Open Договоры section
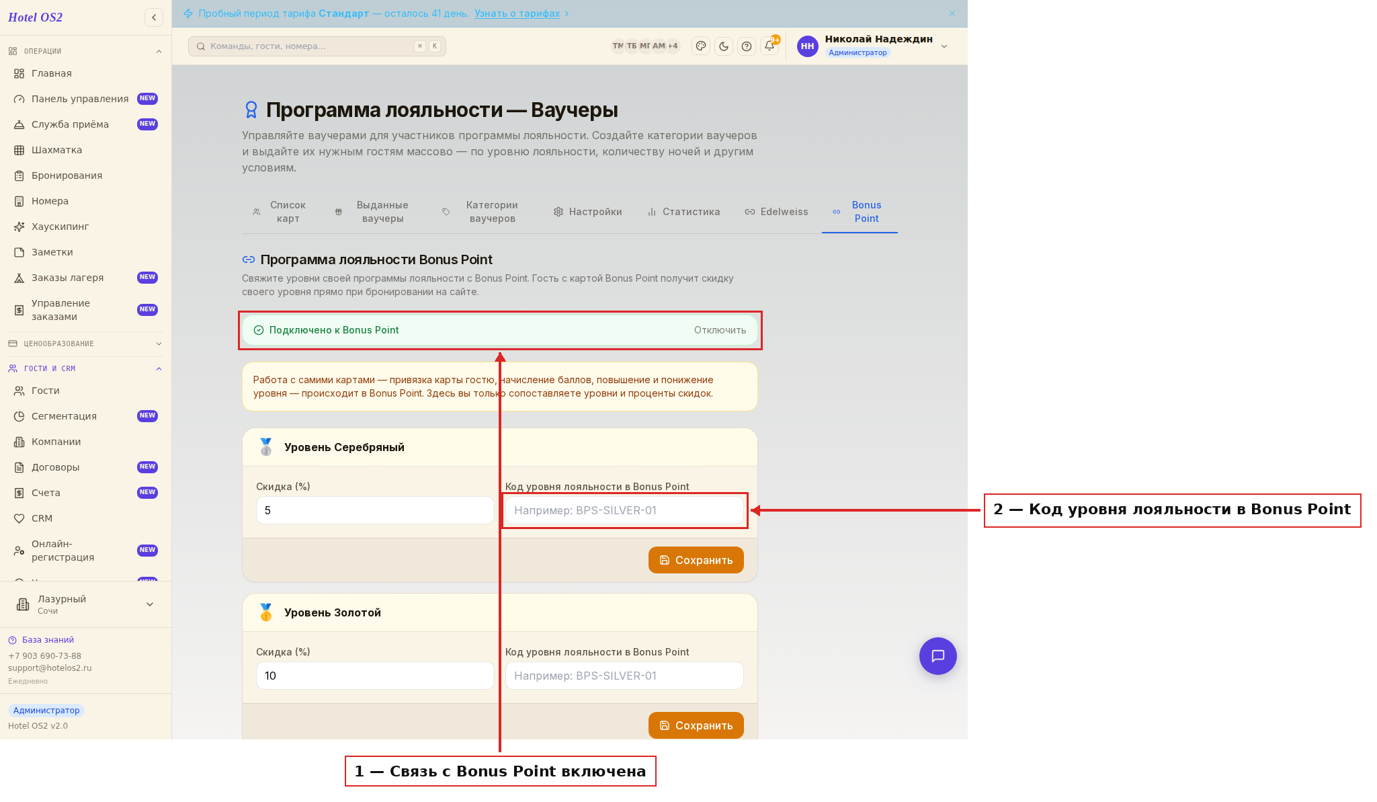Screen dimensions: 1377x802 [85, 467]
